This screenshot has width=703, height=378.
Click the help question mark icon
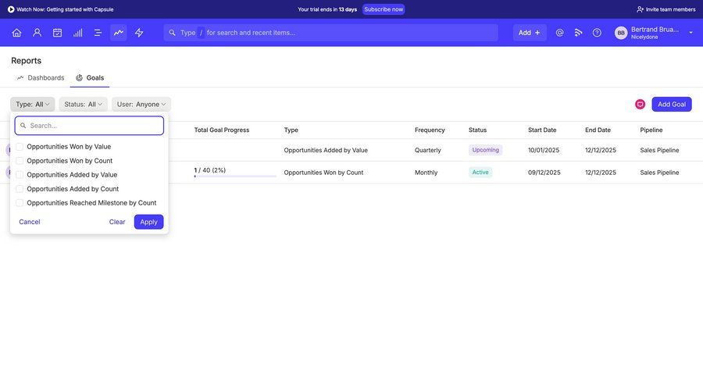point(597,33)
